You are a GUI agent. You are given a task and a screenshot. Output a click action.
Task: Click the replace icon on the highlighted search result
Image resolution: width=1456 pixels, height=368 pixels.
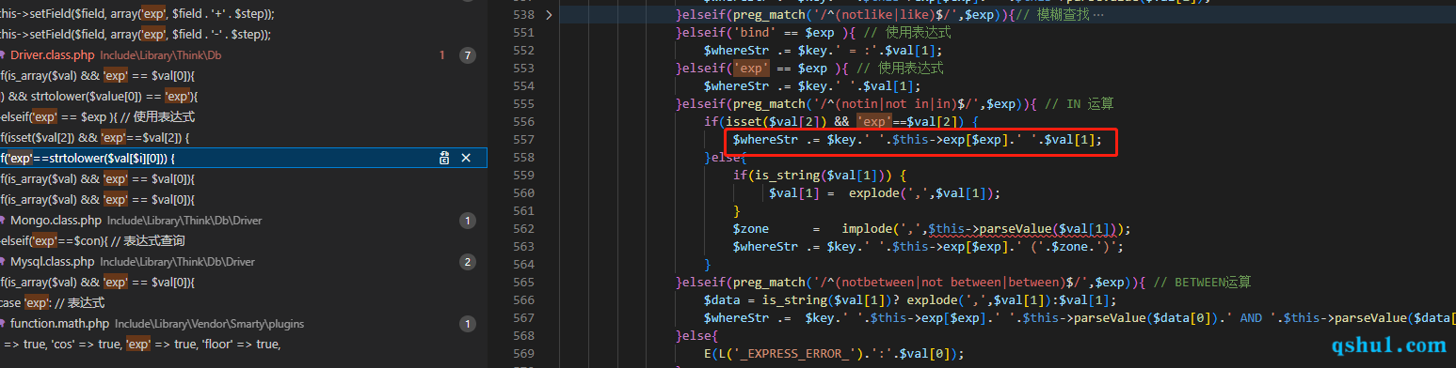point(444,159)
